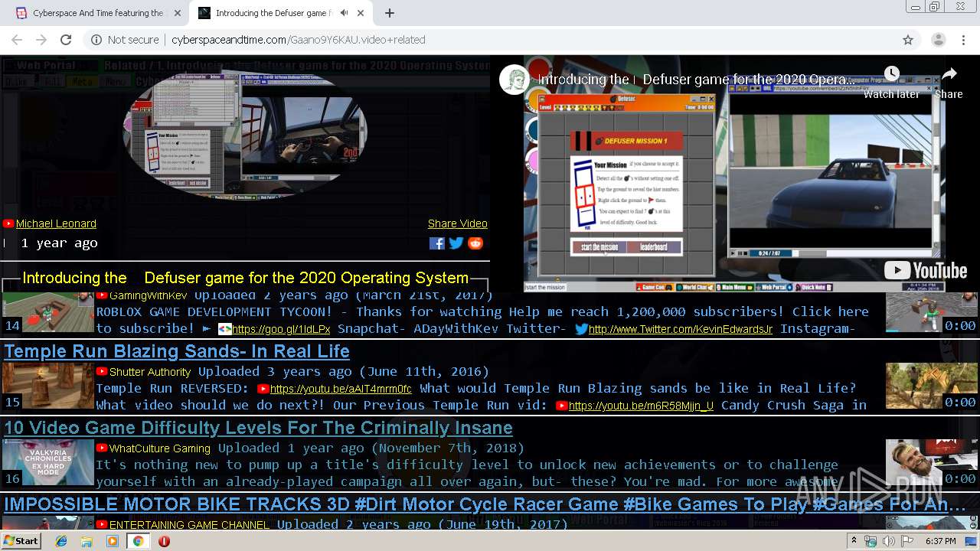The image size is (980, 551).
Task: Select the Introducing the Defuser game tab
Action: click(273, 13)
